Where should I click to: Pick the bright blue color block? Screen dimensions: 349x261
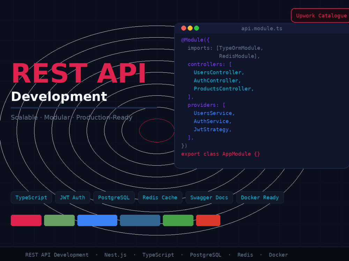pyautogui.click(x=97, y=220)
